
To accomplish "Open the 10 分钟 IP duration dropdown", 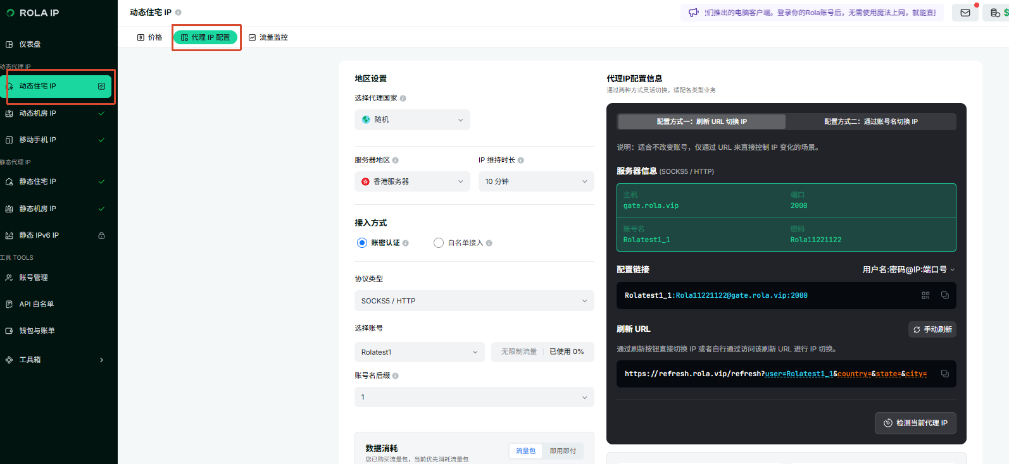I will 536,181.
